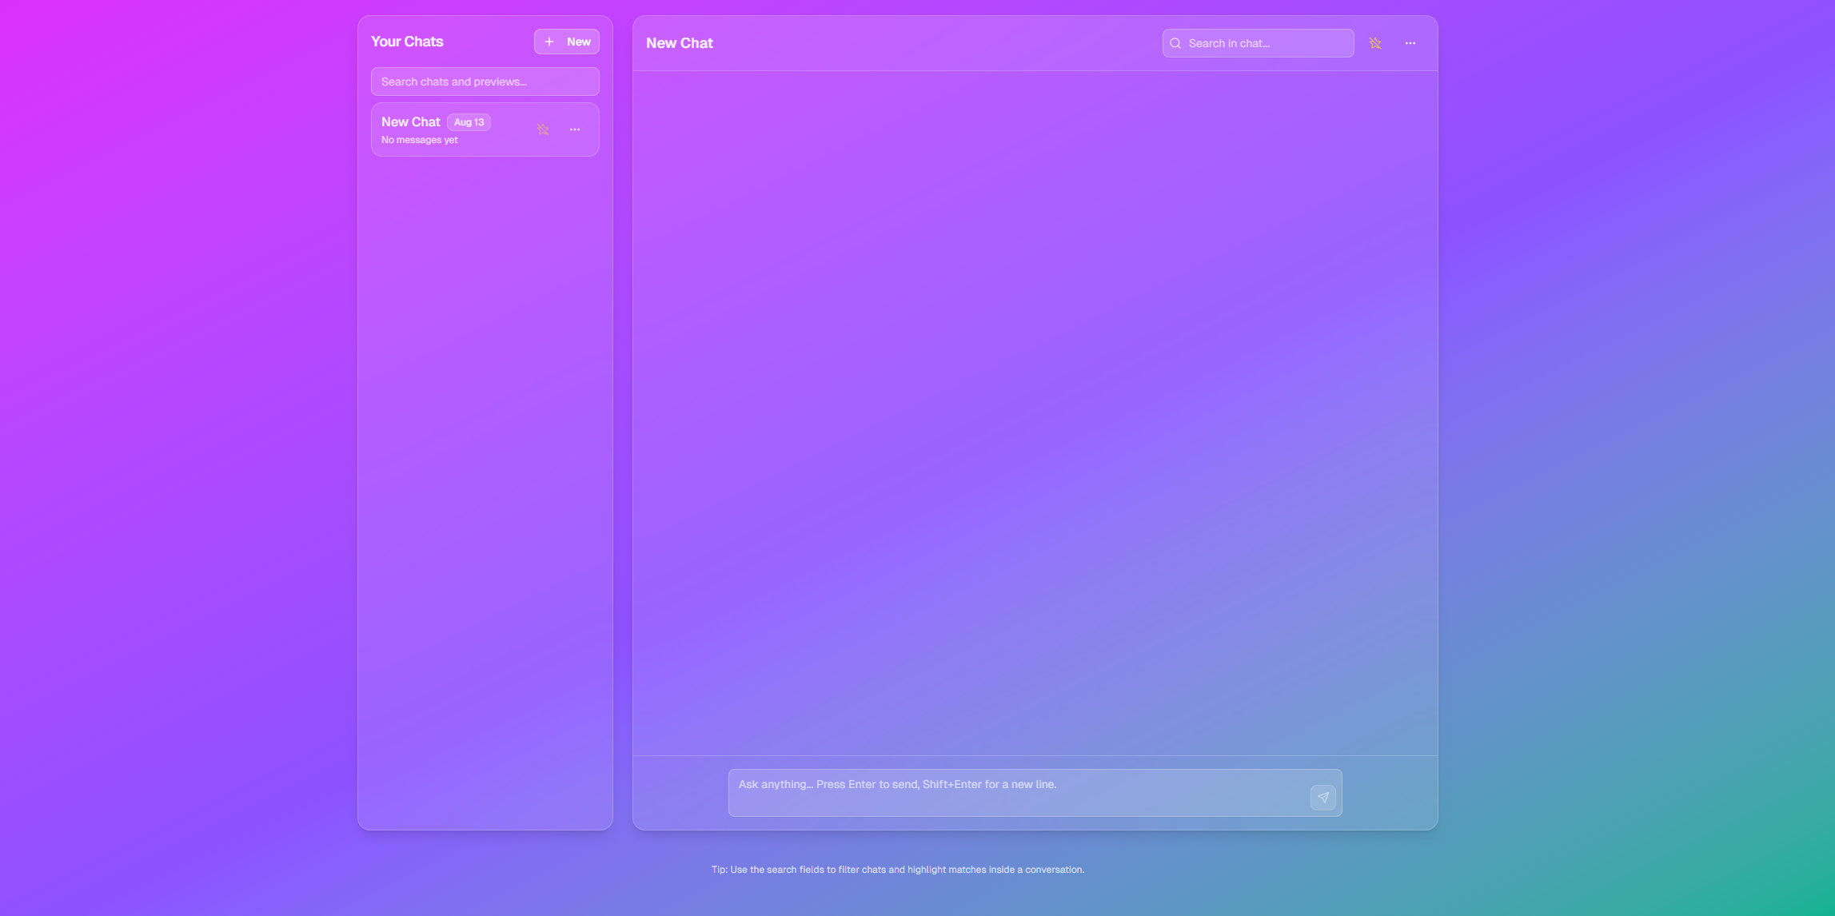
Task: Click the ellipsis icon on the sidebar New Chat card
Action: 575,129
